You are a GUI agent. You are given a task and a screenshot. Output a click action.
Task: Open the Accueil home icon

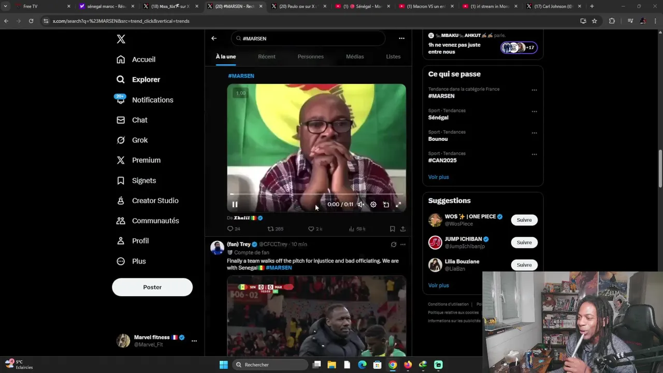(121, 60)
